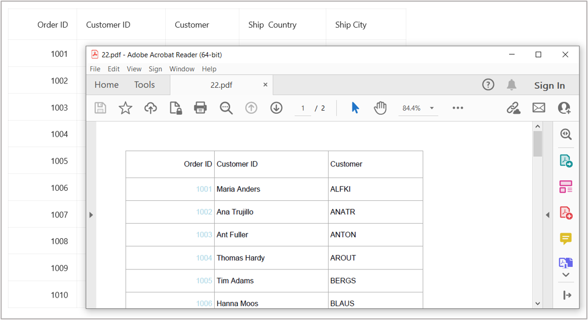Screen dimensions: 588x320
Task: Expand the left navigation pane
Action: click(x=91, y=215)
